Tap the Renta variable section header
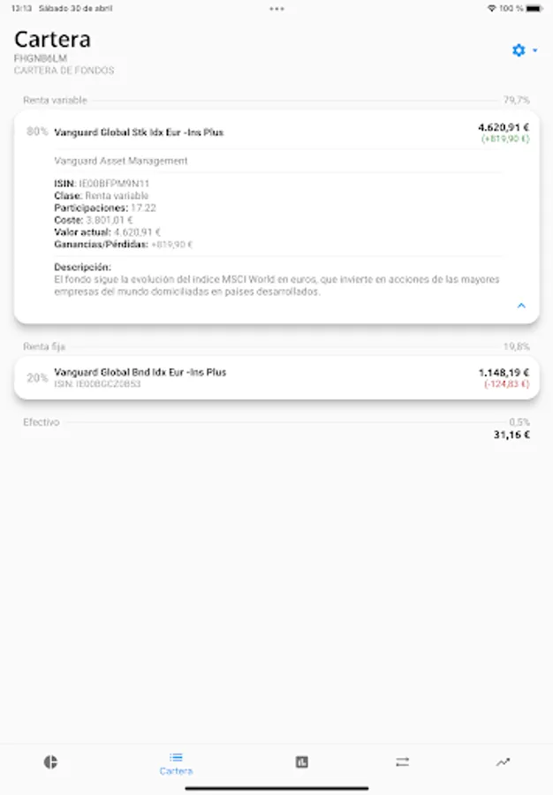Viewport: 553px width, 795px height. point(56,100)
